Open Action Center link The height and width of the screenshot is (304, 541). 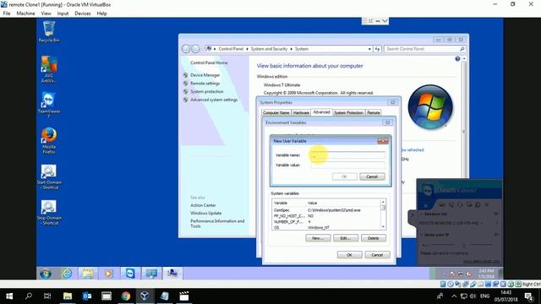coord(203,205)
